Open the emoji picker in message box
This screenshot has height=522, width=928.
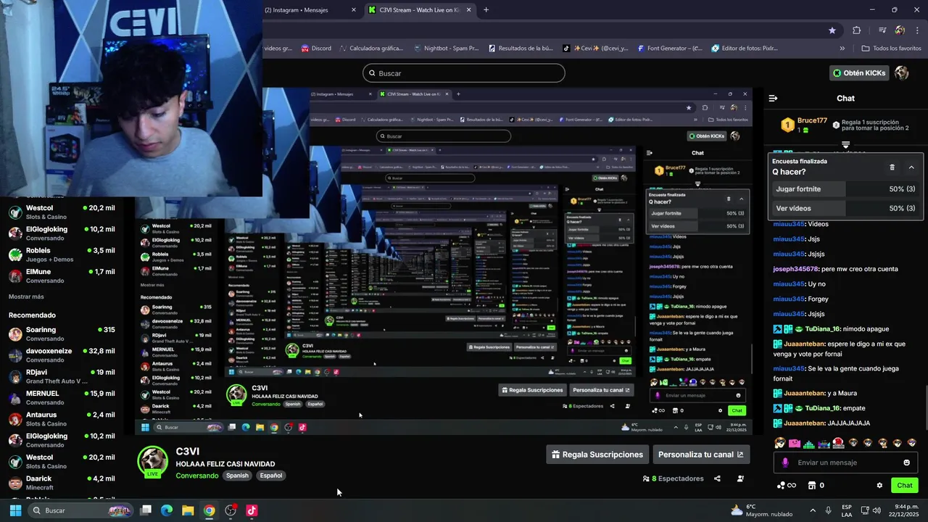pyautogui.click(x=906, y=463)
